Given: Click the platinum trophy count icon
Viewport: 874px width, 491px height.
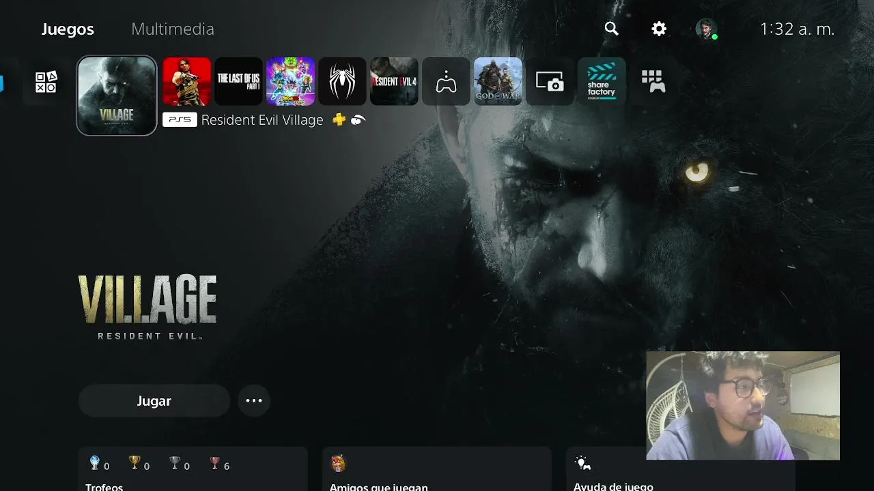Looking at the screenshot, I should tap(95, 464).
